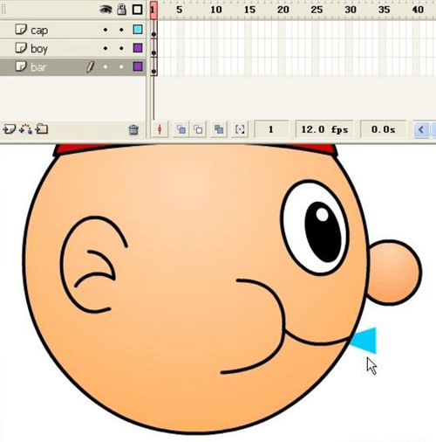This screenshot has height=442, width=436.
Task: Enable Onion Skin Outlines
Action: (x=198, y=129)
